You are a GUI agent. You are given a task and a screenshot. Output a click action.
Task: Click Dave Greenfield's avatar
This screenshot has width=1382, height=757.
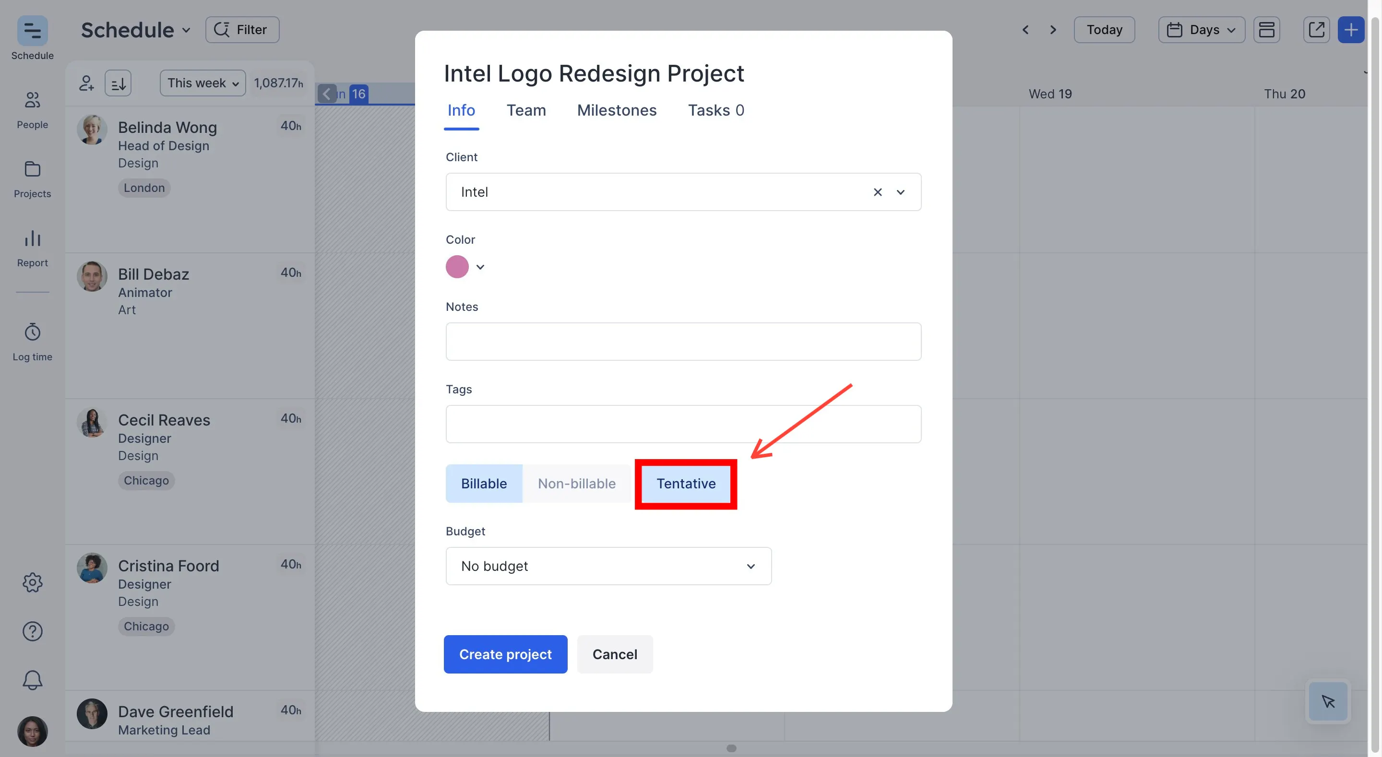click(92, 714)
